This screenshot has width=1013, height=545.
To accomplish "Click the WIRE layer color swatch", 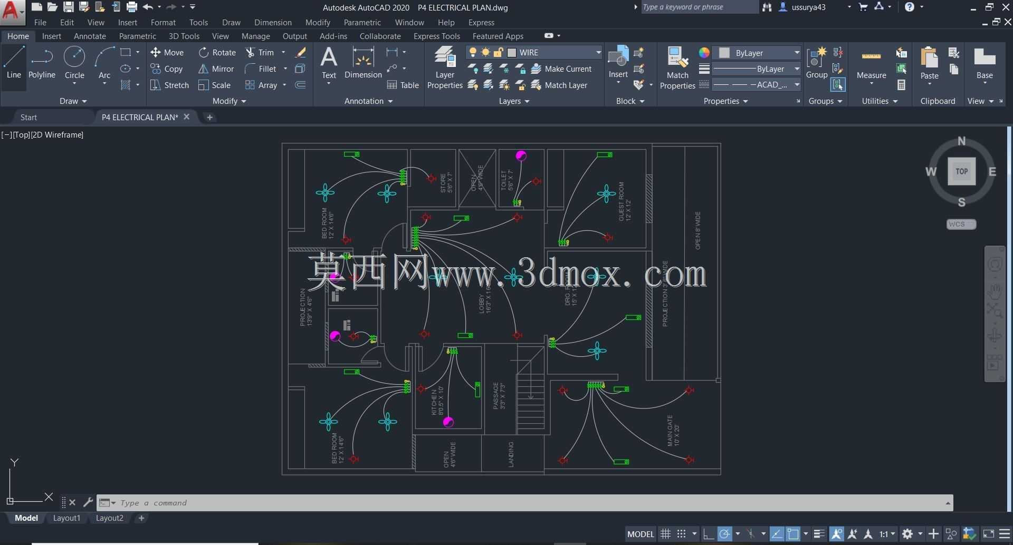I will coord(511,52).
